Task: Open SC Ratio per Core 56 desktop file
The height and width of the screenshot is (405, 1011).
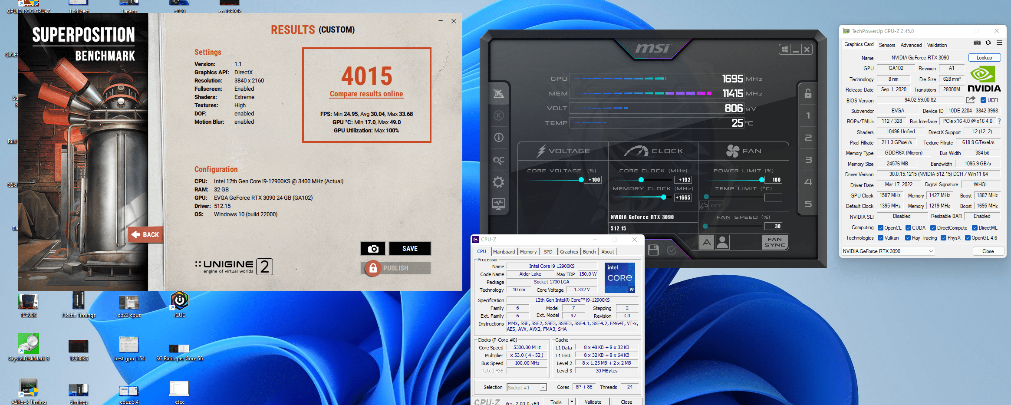Action: (179, 352)
